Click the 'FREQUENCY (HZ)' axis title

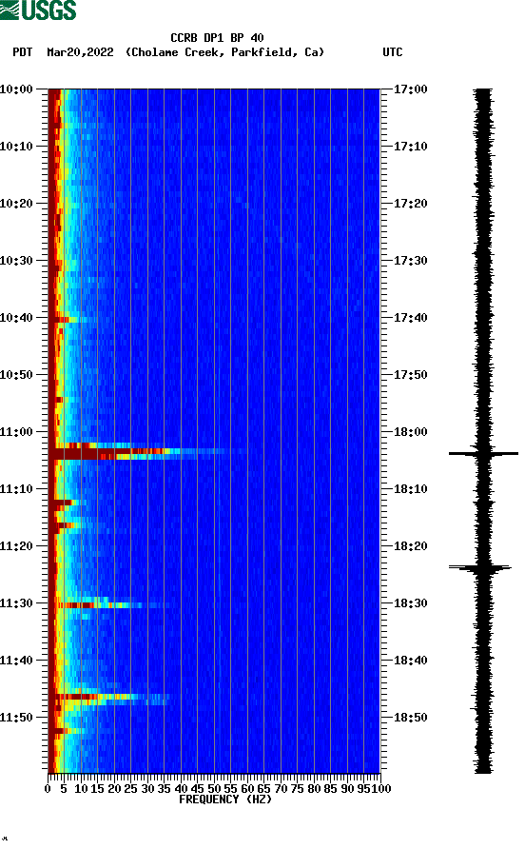click(225, 800)
